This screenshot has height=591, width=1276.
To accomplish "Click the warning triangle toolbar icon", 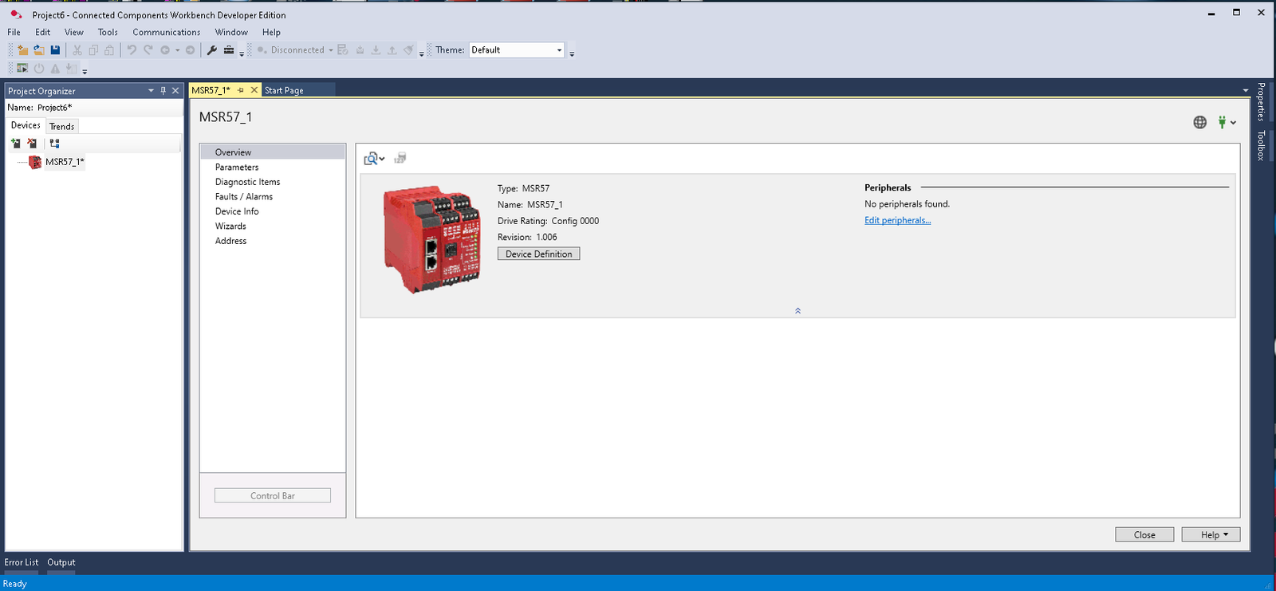I will pyautogui.click(x=55, y=69).
